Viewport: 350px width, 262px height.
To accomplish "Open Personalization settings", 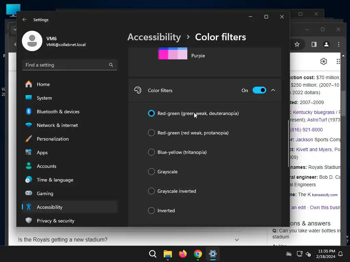I will (x=70, y=139).
